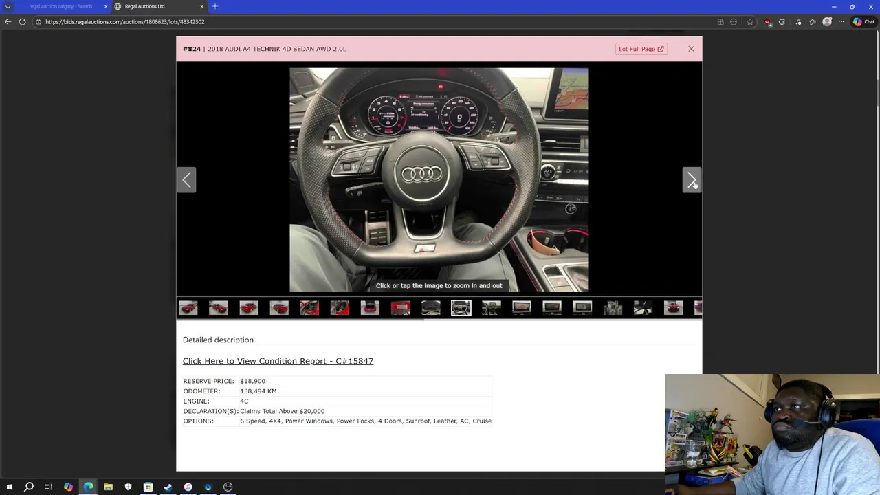This screenshot has width=880, height=495.
Task: Open the browser profile avatar
Action: pos(827,21)
